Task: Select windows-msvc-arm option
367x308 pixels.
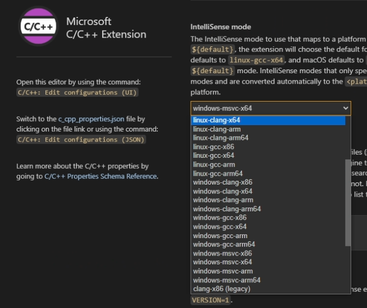Action: (x=268, y=271)
